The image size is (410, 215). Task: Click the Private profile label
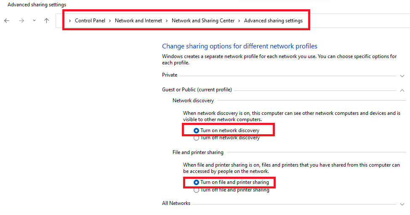click(170, 75)
